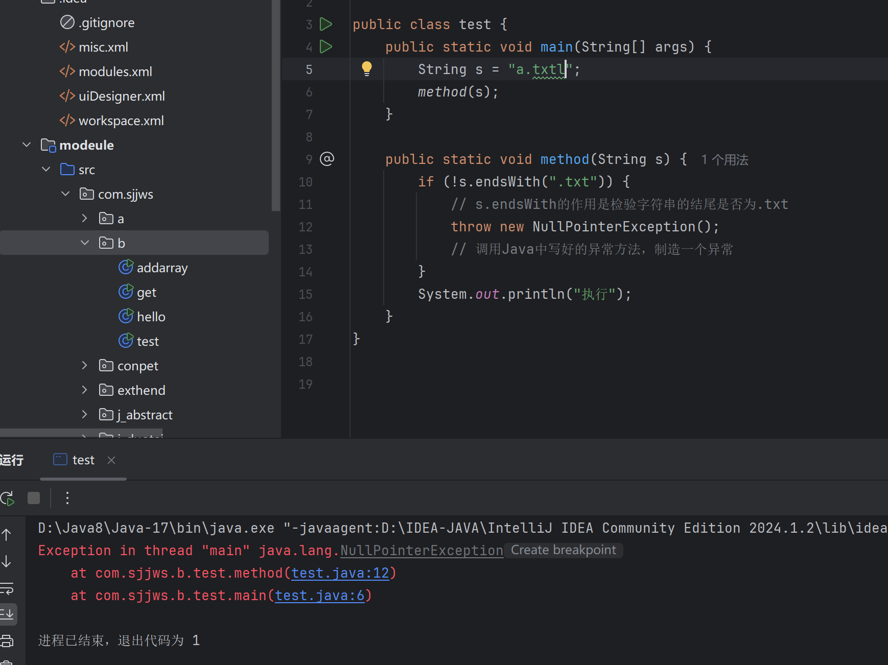Click the @ gutter icon on line 9

pos(327,159)
